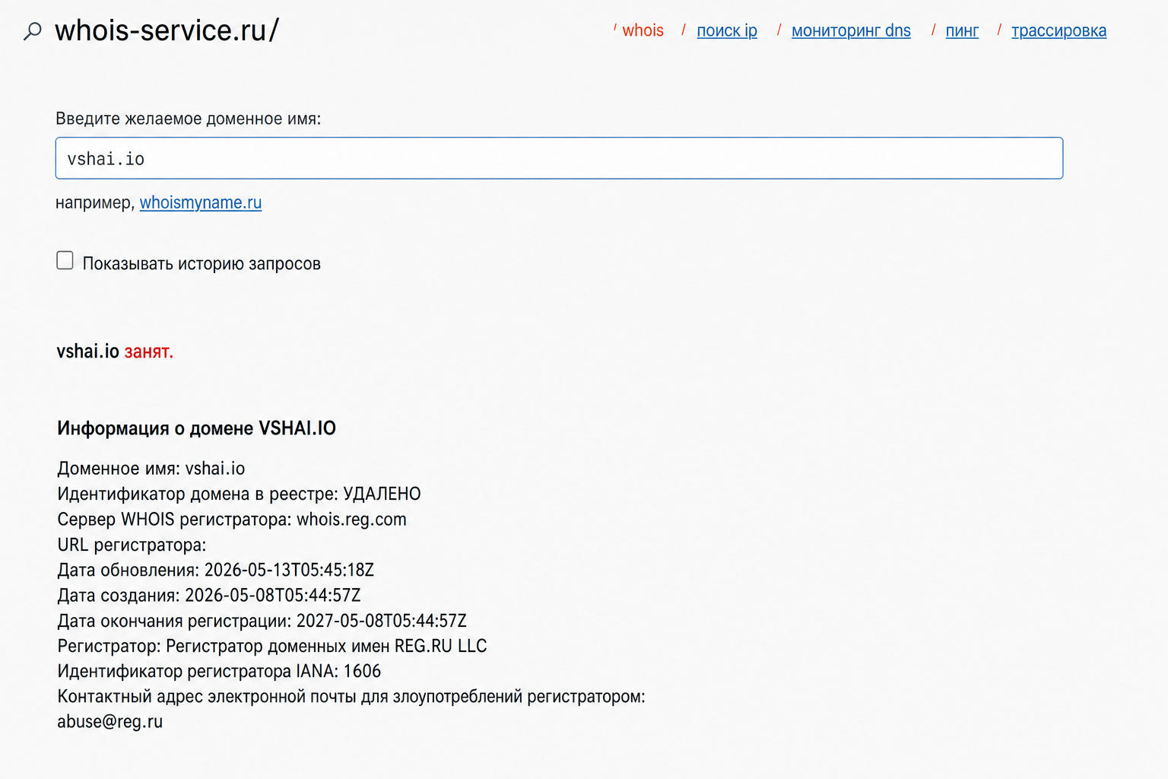Click Идентификатор домена в реестре: УДАЛЕНО
1168x779 pixels.
(239, 494)
